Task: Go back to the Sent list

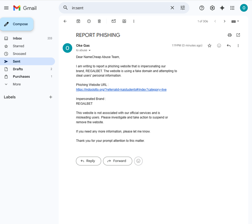Action: (x=65, y=21)
